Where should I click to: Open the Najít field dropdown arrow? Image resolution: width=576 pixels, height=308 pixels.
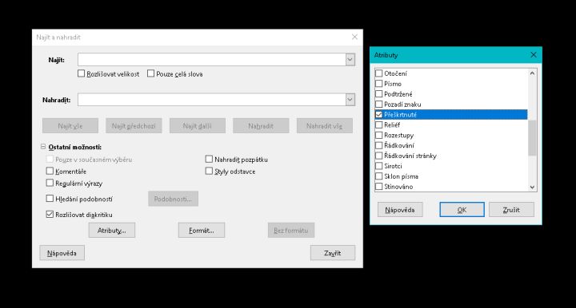click(x=350, y=59)
